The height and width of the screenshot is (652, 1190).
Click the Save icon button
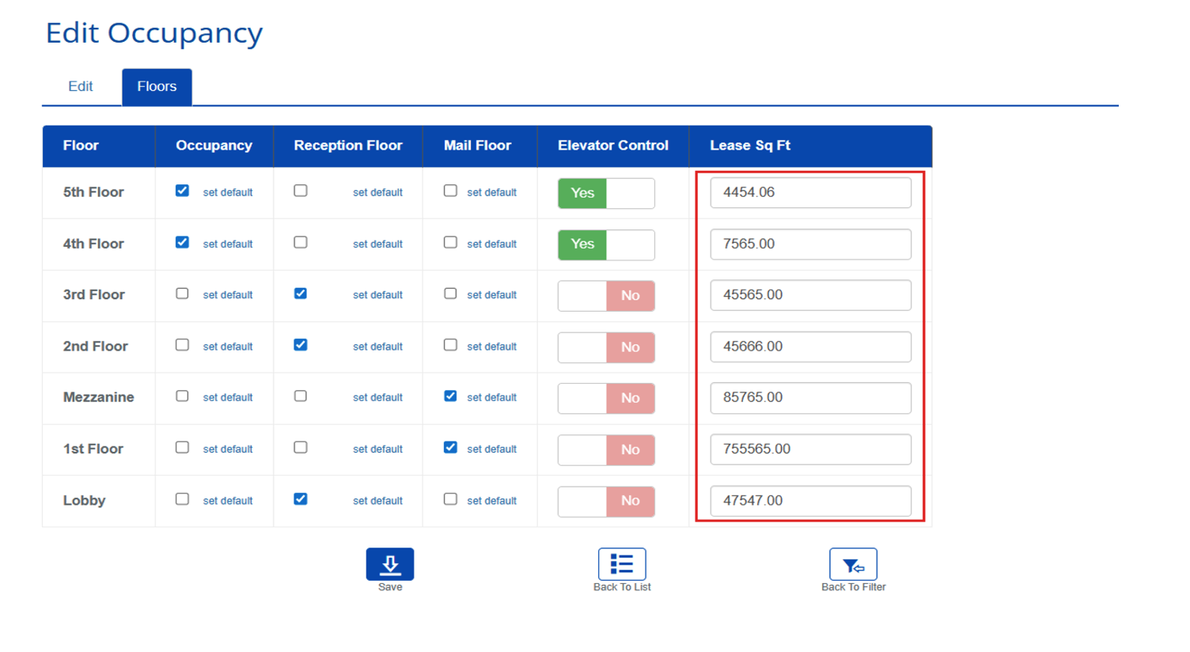[389, 564]
